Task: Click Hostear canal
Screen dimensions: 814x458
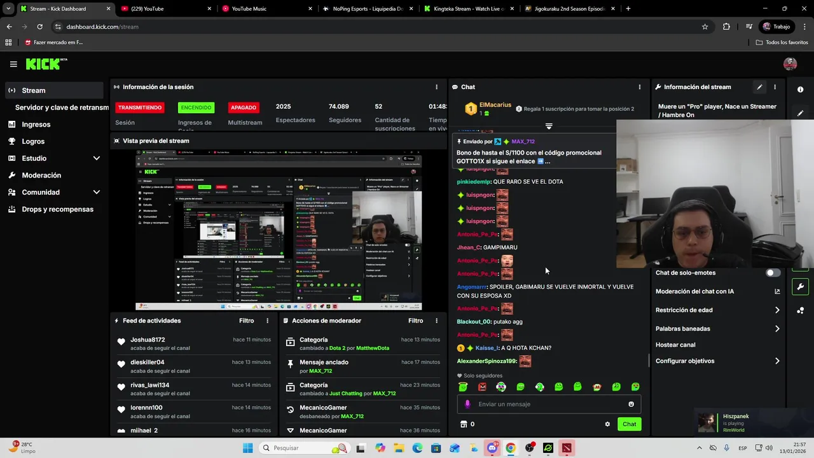Action: click(x=675, y=345)
